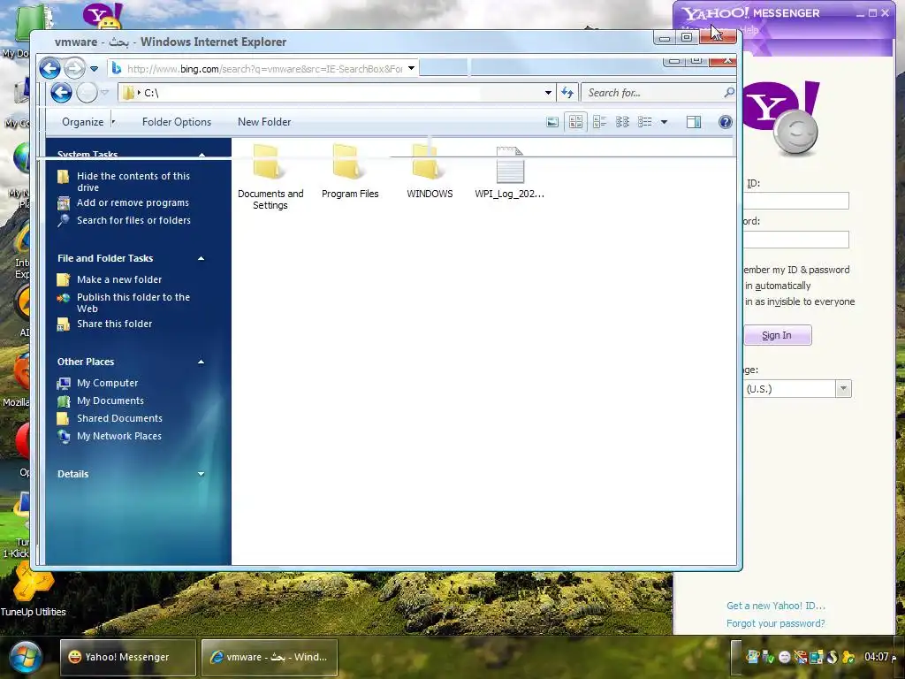Viewport: 905px width, 679px height.
Task: Open Folder Options from toolbar
Action: click(x=177, y=122)
